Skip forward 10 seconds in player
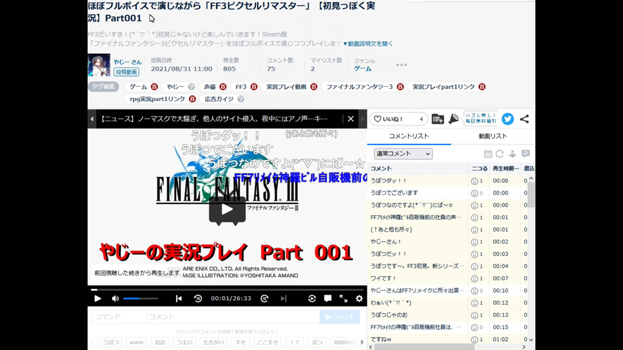This screenshot has height=350, width=623. 265,298
